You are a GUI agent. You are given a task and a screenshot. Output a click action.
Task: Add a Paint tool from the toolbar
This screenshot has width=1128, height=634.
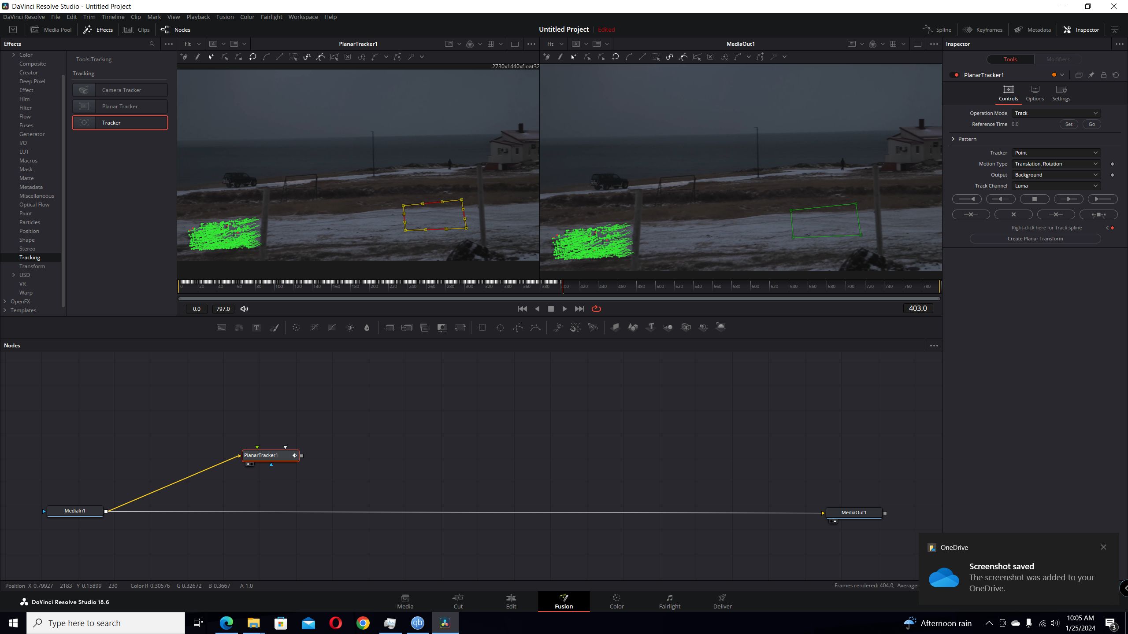[274, 328]
